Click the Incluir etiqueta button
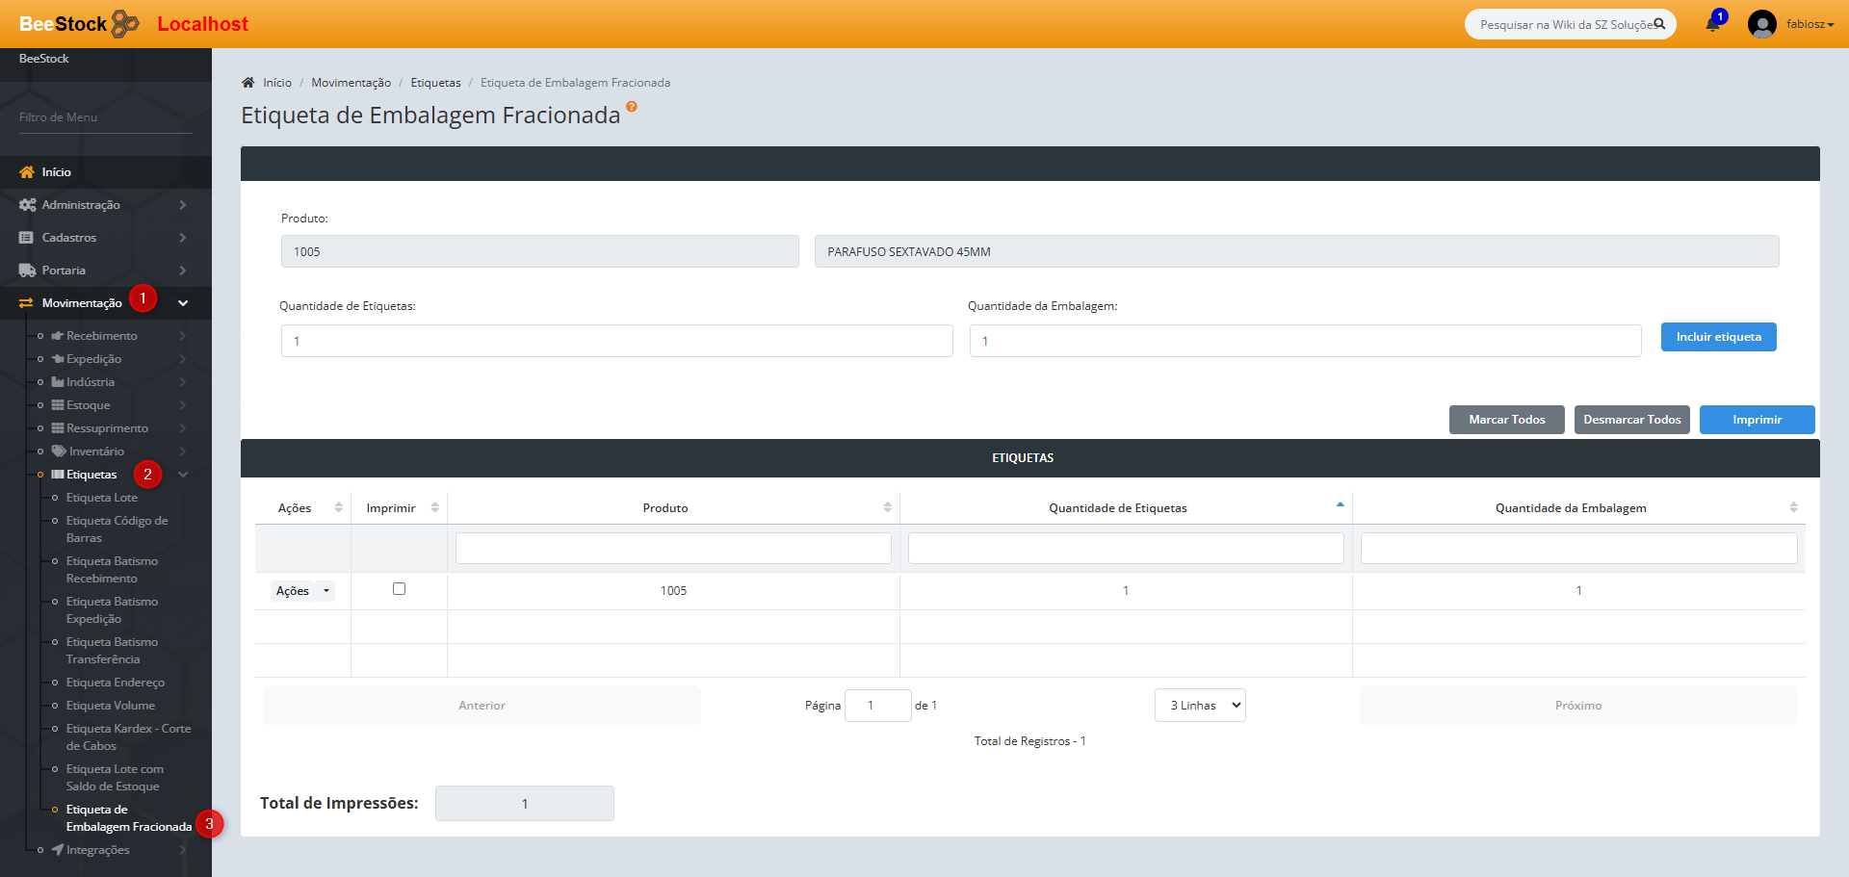The width and height of the screenshot is (1849, 877). (x=1718, y=337)
